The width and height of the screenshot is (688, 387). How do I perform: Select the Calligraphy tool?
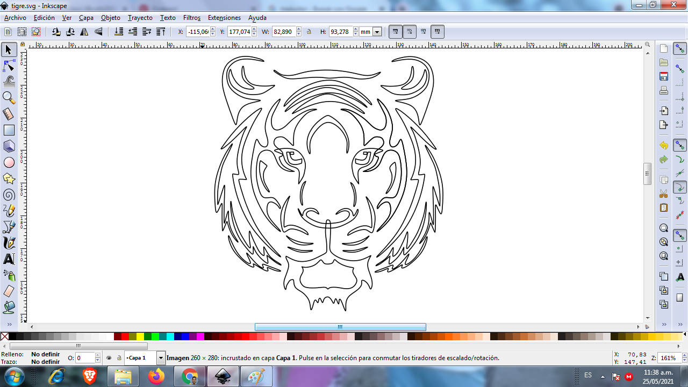pyautogui.click(x=9, y=242)
